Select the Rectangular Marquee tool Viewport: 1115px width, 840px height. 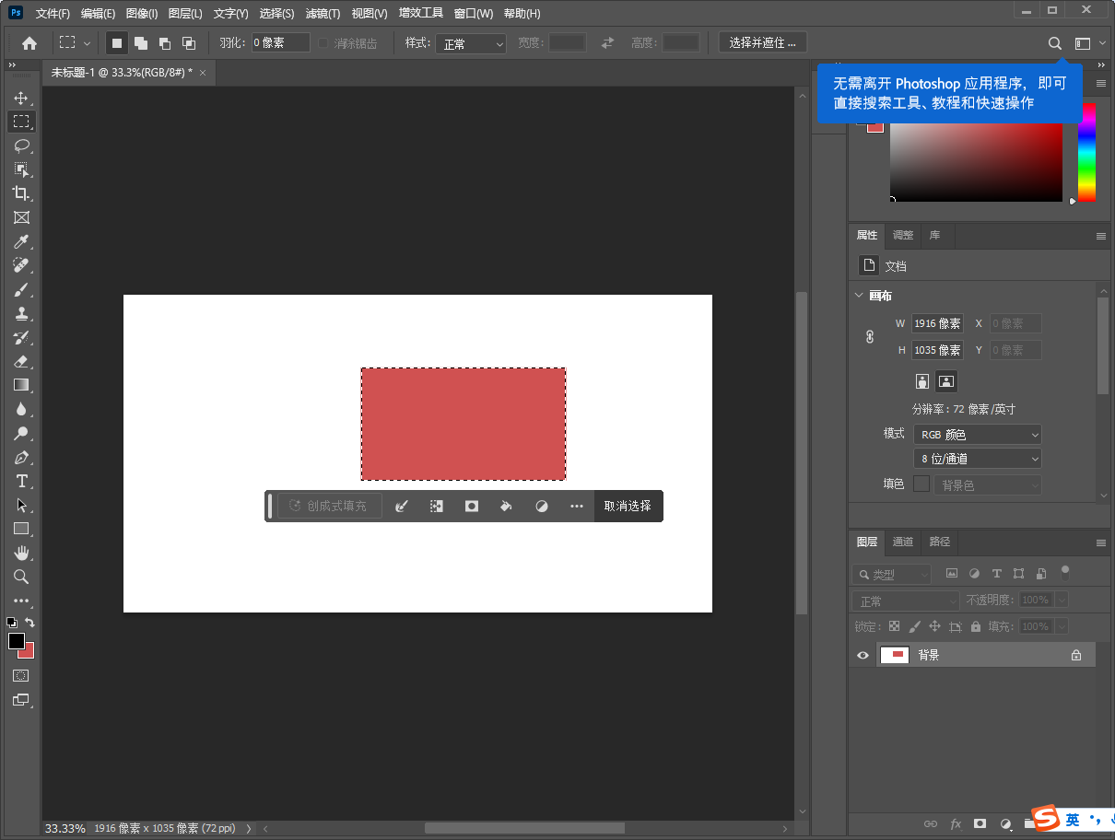[x=21, y=122]
